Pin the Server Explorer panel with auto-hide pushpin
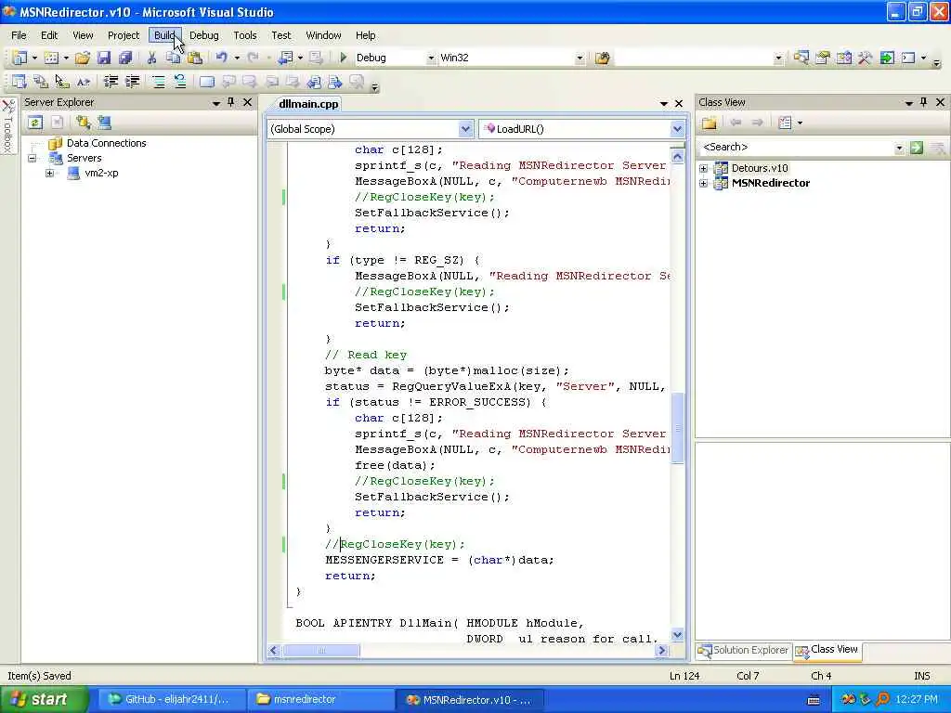 coord(231,102)
